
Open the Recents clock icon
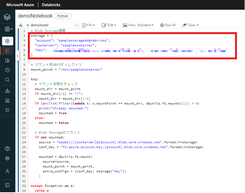pos(7,70)
